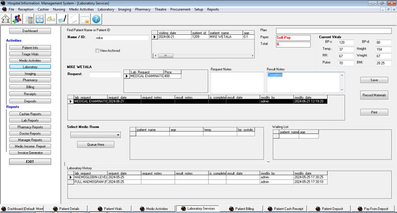This screenshot has width=397, height=213.
Task: Open Triage Vitals in the sidebar
Action: (x=30, y=54)
